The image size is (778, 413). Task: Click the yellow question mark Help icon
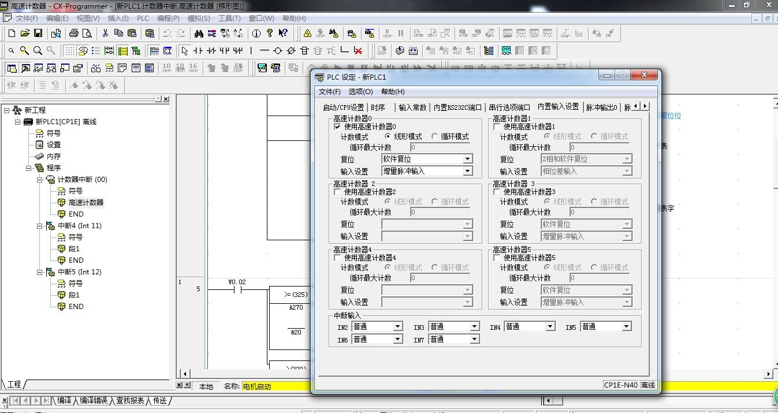pyautogui.click(x=270, y=33)
